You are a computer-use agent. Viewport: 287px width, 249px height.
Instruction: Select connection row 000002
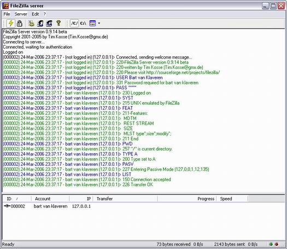point(143,206)
